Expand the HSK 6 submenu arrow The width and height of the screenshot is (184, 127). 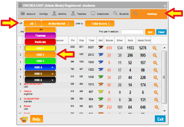(x=52, y=80)
